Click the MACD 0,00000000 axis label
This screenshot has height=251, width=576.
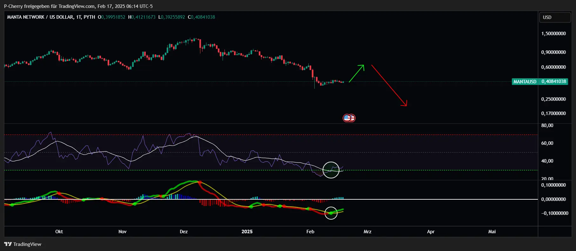click(x=553, y=199)
